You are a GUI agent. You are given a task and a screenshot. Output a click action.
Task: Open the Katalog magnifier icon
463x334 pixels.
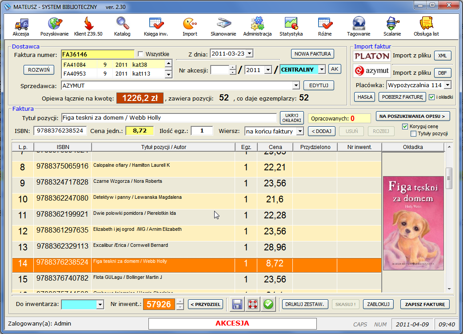point(122,26)
